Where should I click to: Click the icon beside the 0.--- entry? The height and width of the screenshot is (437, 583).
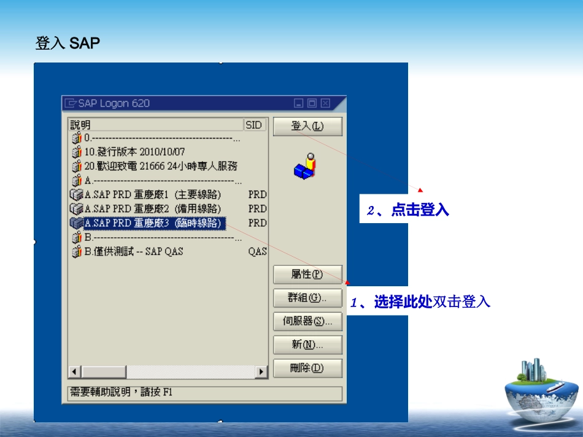77,138
